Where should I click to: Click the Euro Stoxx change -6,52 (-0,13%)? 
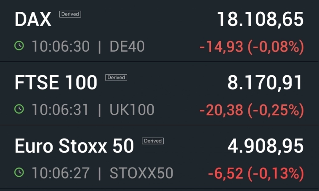256,173
